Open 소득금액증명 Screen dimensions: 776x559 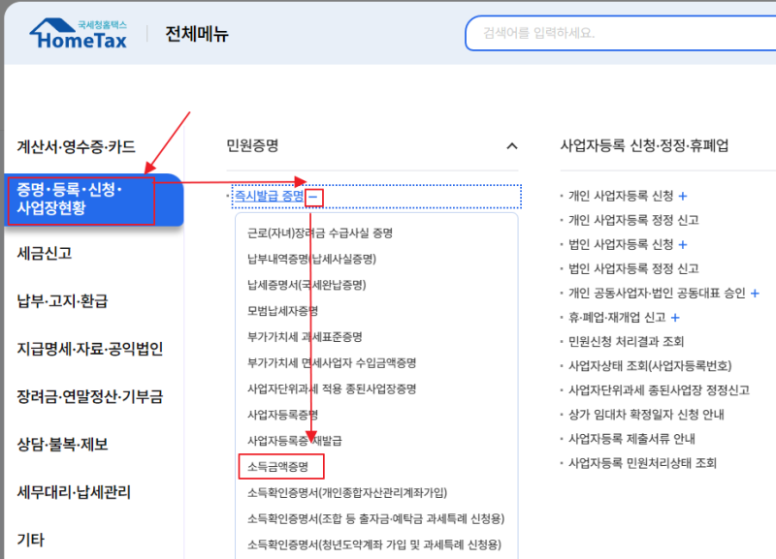277,467
